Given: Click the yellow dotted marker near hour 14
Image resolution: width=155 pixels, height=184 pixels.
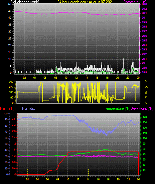Looking at the screenshot, I should click(x=88, y=172).
